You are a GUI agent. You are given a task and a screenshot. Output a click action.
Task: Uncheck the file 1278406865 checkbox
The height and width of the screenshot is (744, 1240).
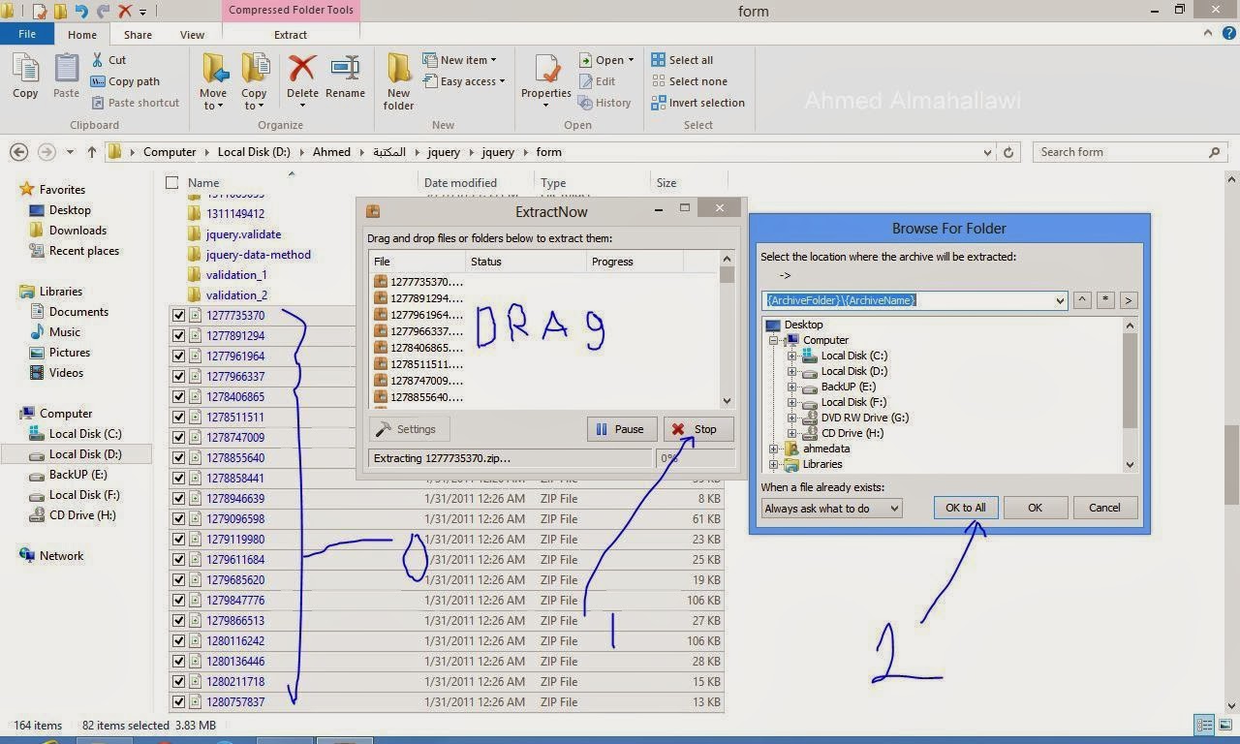(178, 397)
